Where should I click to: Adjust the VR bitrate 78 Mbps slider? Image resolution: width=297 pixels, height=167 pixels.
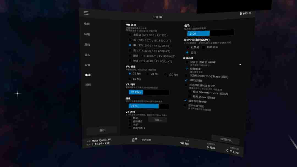click(x=149, y=92)
